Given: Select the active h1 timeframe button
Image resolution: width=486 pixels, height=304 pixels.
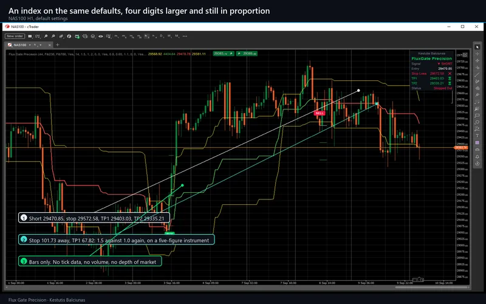Looking at the screenshot, I should click(146, 36).
